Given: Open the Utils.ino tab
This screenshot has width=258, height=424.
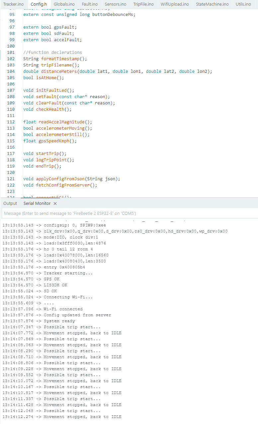Looking at the screenshot, I should coord(243,4).
